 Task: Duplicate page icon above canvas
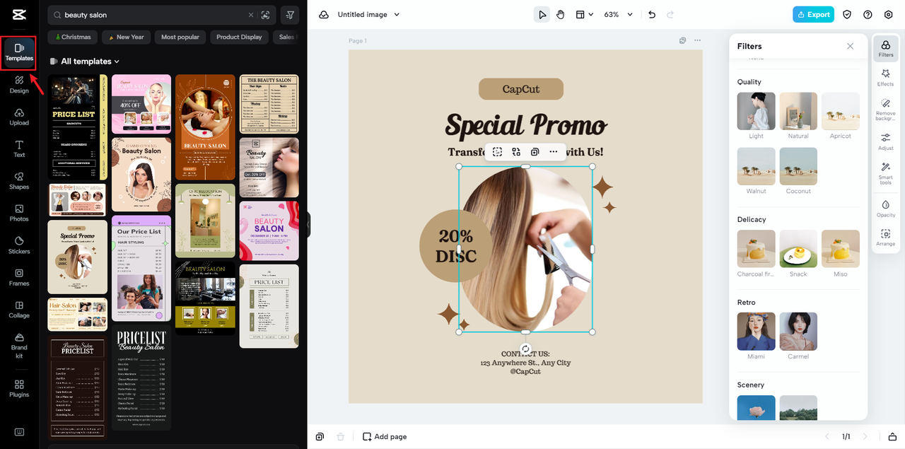(682, 41)
